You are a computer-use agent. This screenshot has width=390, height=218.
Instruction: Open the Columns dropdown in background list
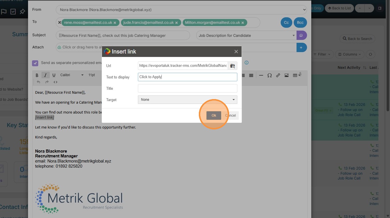coord(349,54)
